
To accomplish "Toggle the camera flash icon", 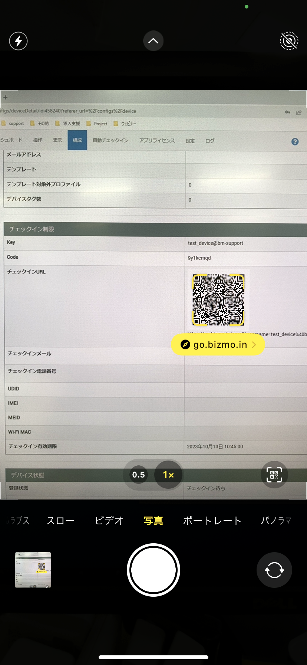I will pyautogui.click(x=18, y=41).
